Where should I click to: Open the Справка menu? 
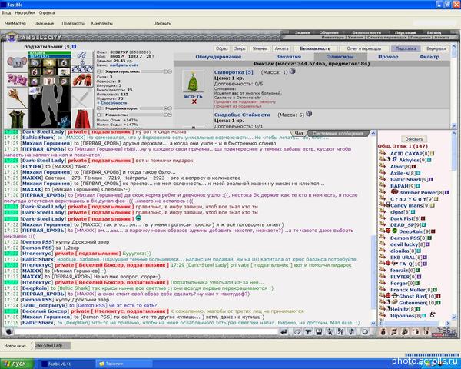pos(46,12)
